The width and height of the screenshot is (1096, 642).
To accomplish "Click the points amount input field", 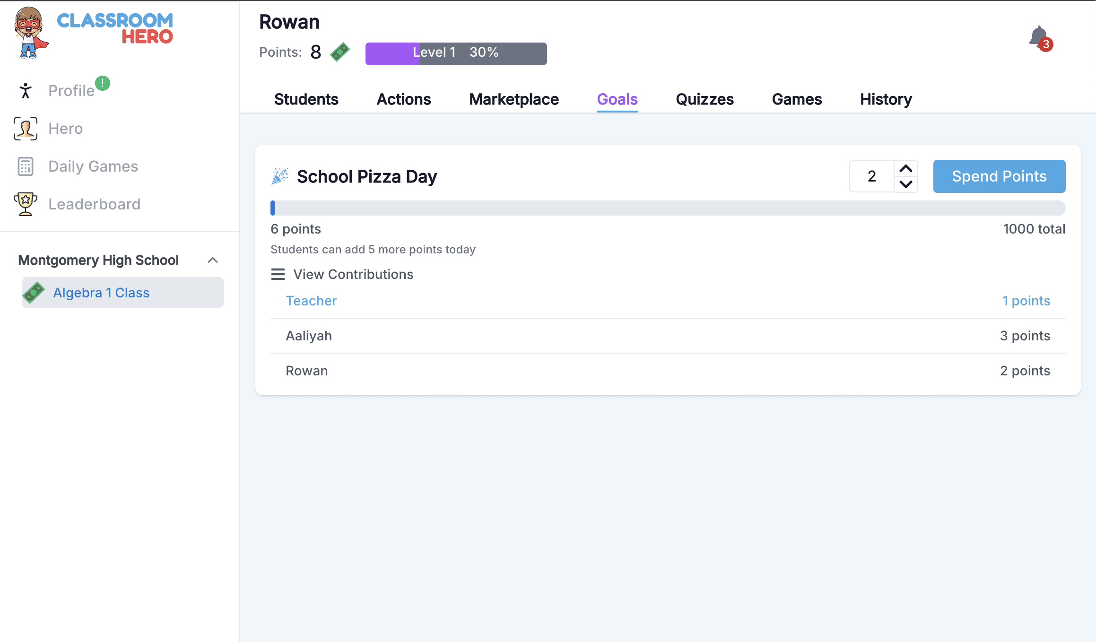I will (x=871, y=176).
